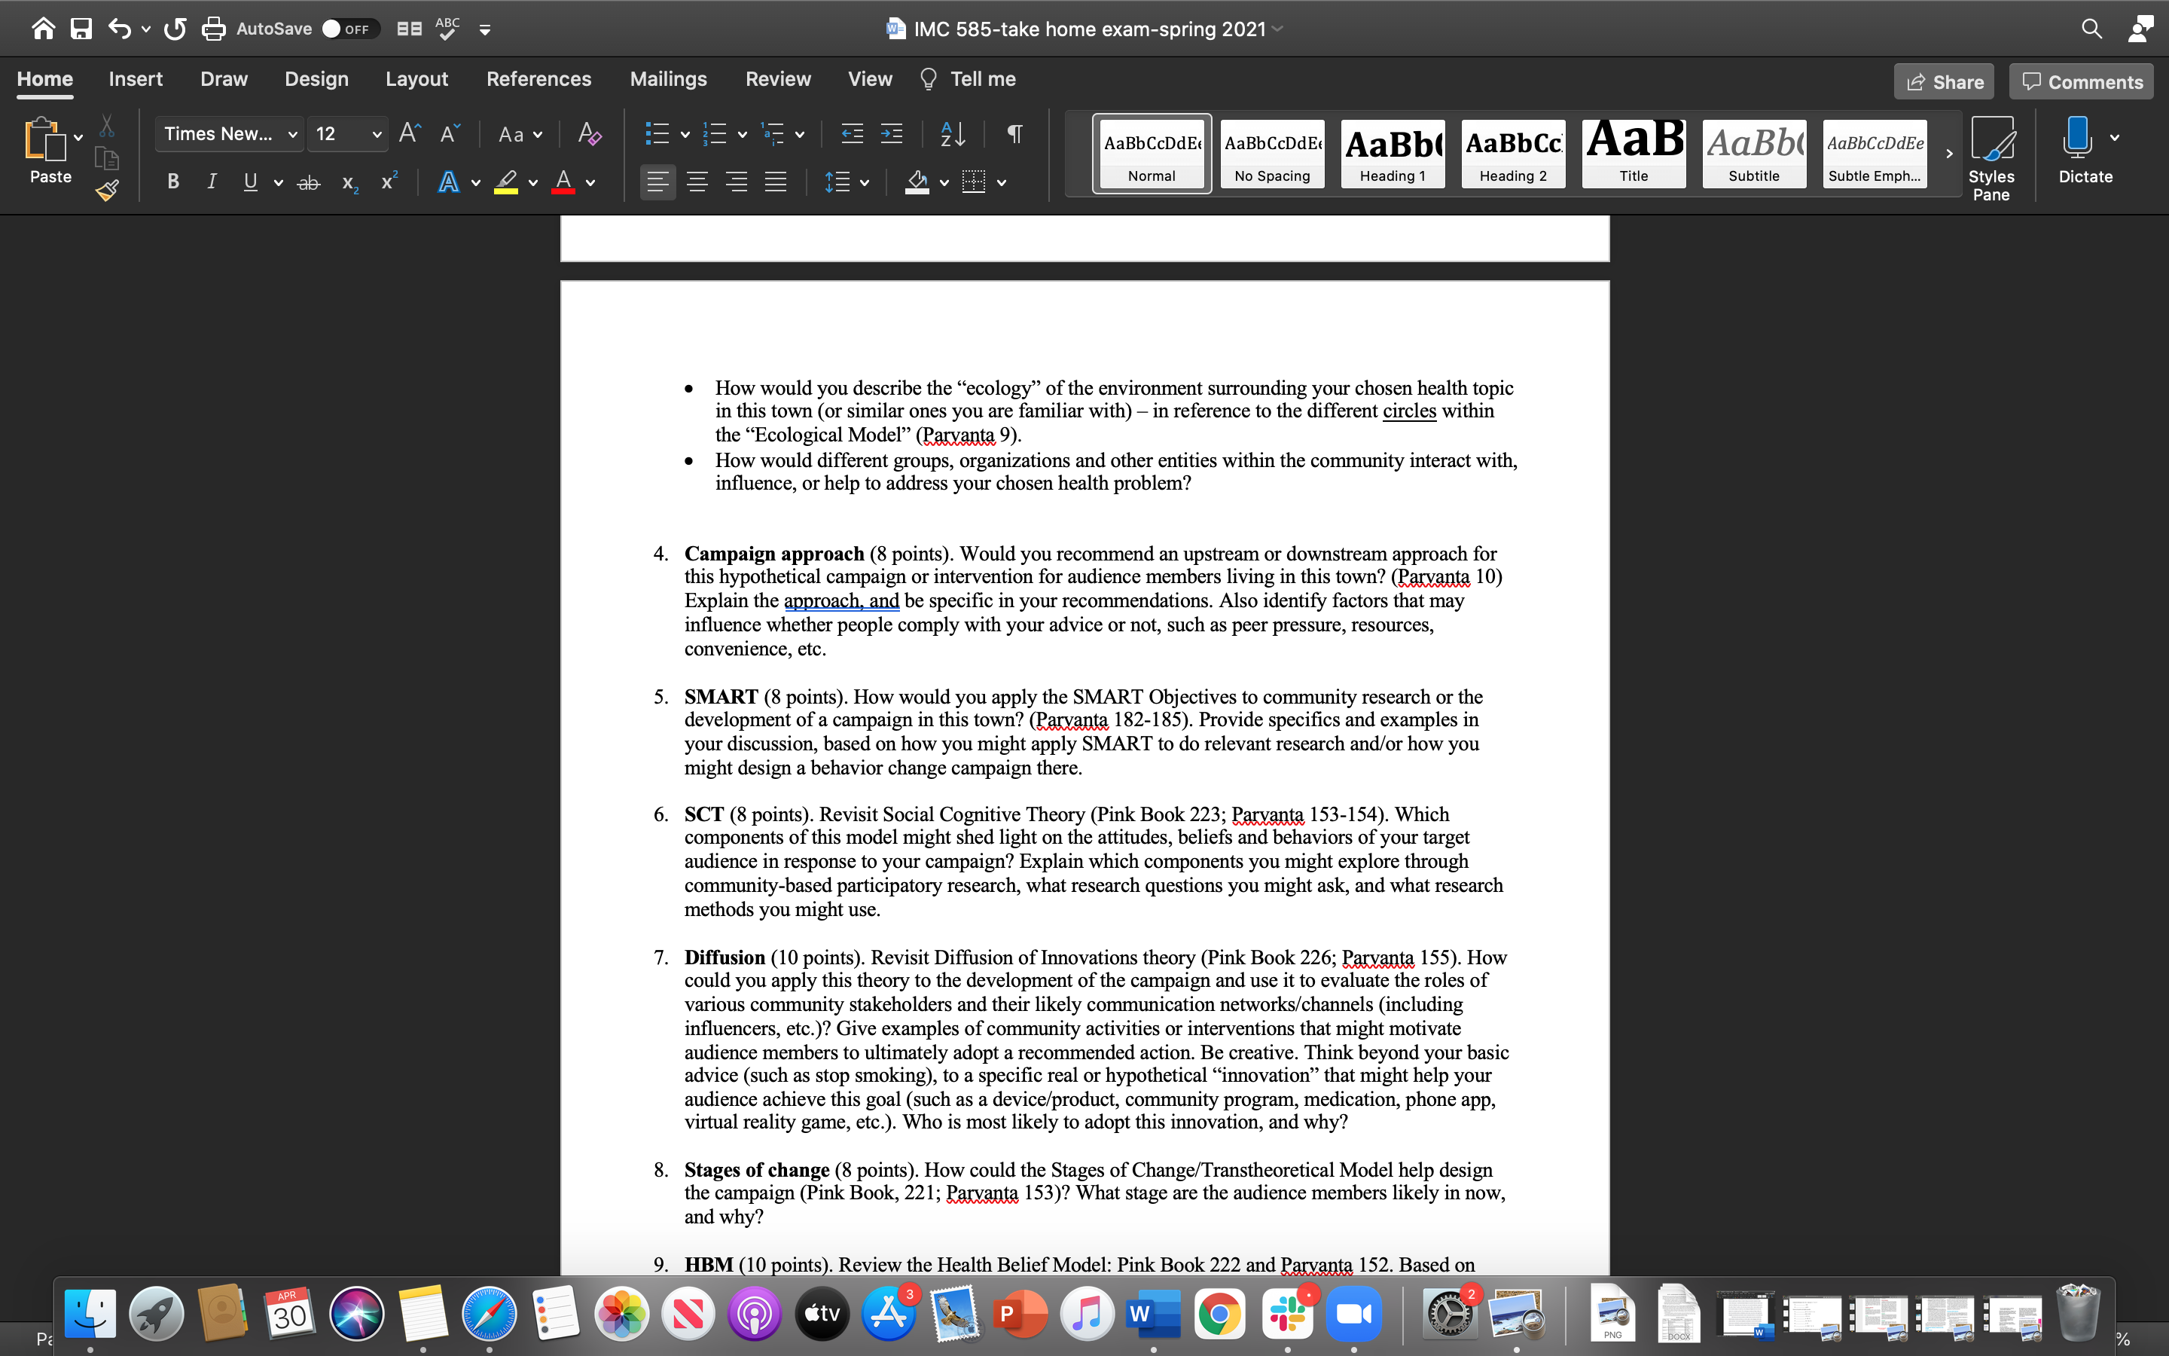Click the Text Effects A icon
The height and width of the screenshot is (1356, 2169).
[448, 183]
